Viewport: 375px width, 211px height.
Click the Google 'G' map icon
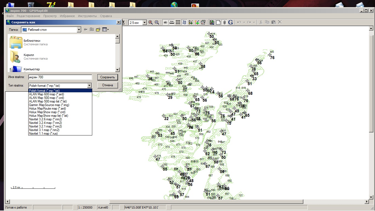click(230, 23)
